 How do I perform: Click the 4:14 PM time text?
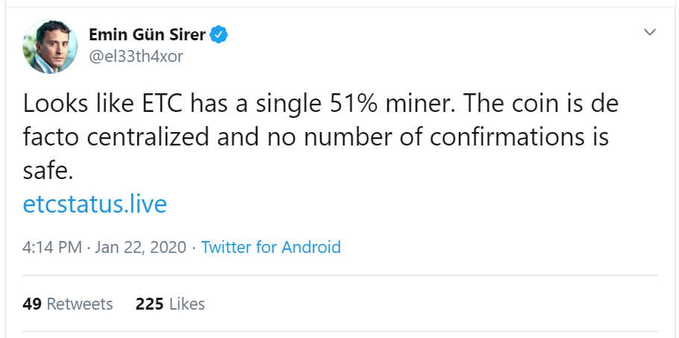[x=52, y=248]
